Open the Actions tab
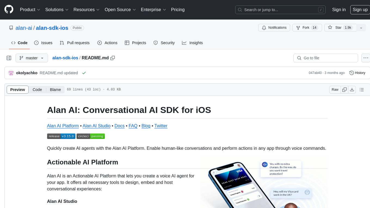This screenshot has width=370, height=208. 107,43
